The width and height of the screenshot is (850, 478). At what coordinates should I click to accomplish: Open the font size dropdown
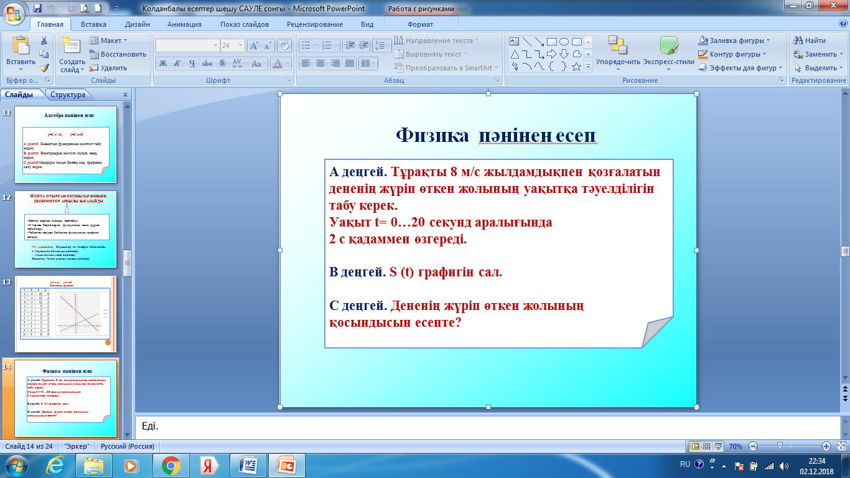click(241, 45)
